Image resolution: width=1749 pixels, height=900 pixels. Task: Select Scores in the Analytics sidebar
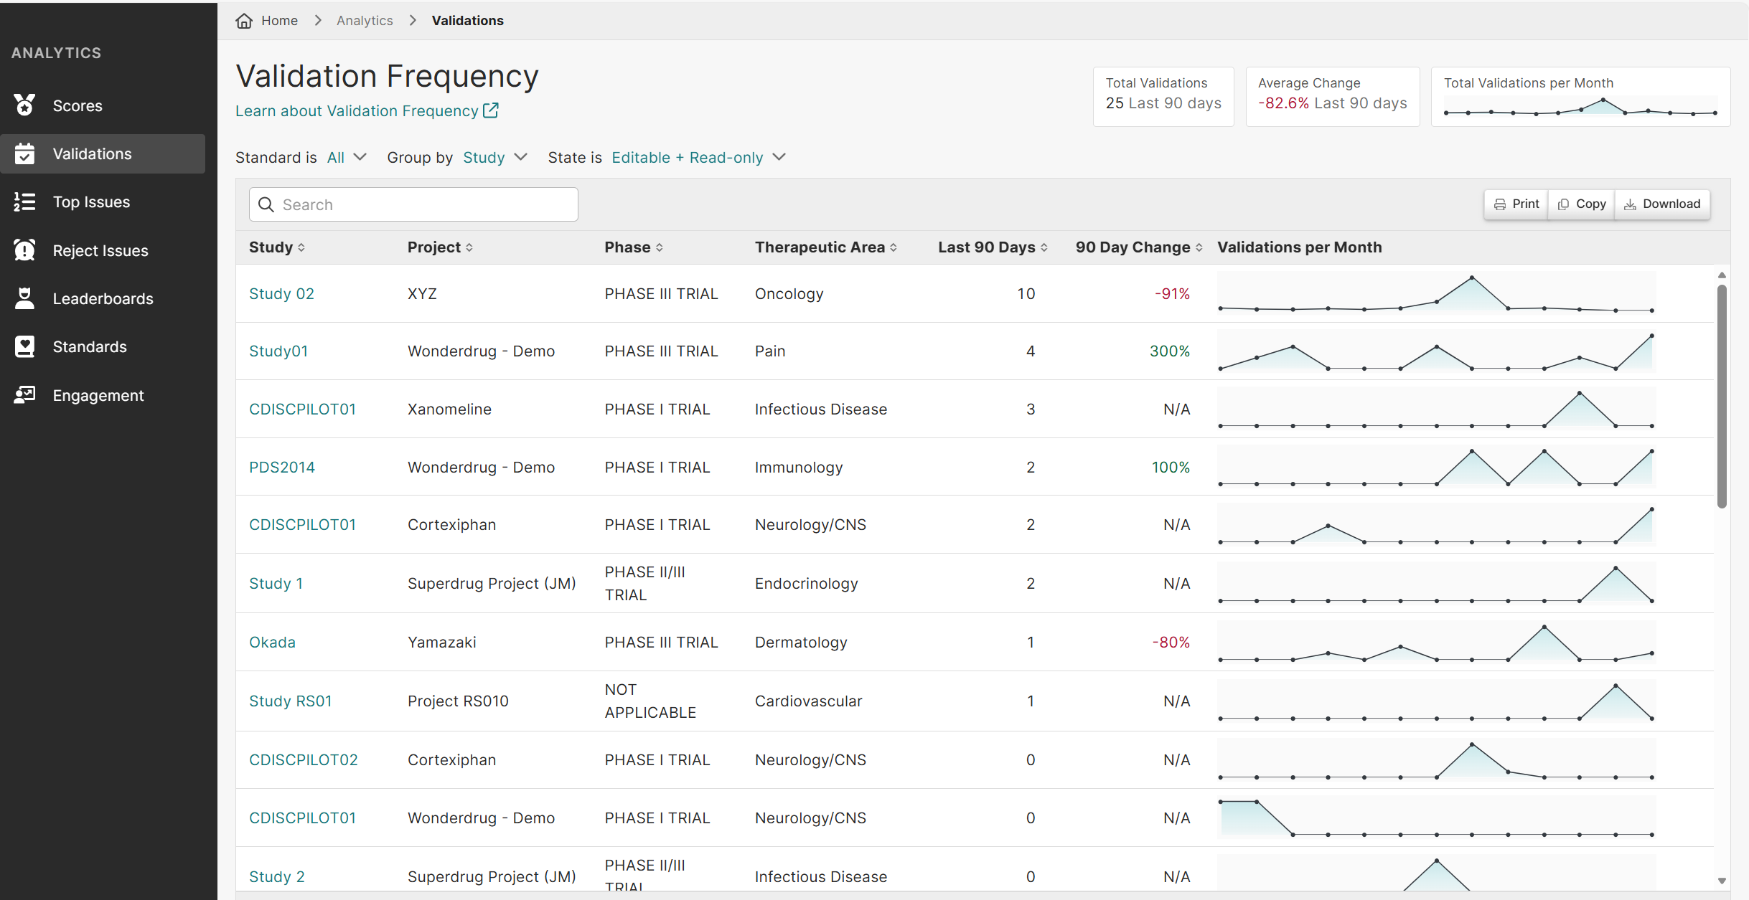tap(77, 105)
